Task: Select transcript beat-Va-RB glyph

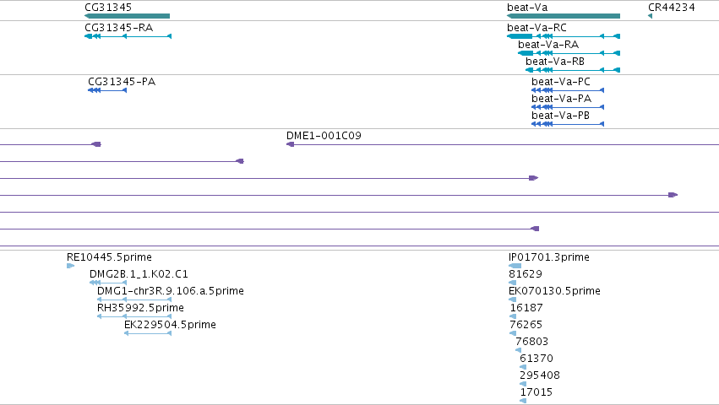Action: point(573,70)
